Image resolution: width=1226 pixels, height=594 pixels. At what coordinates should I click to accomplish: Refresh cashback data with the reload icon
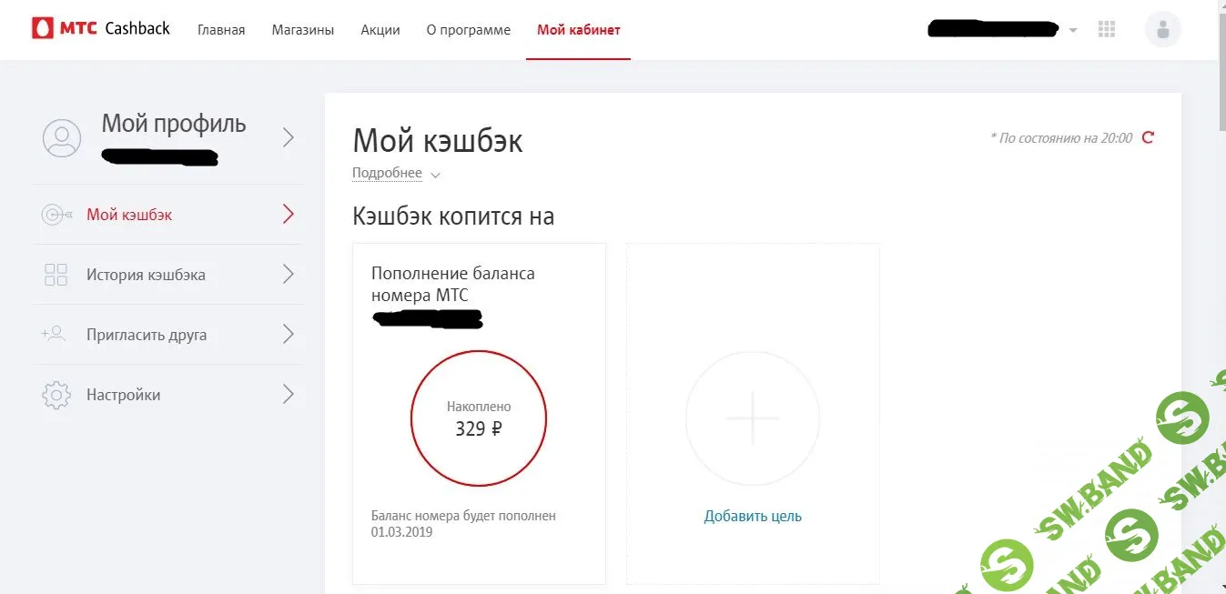click(1147, 137)
